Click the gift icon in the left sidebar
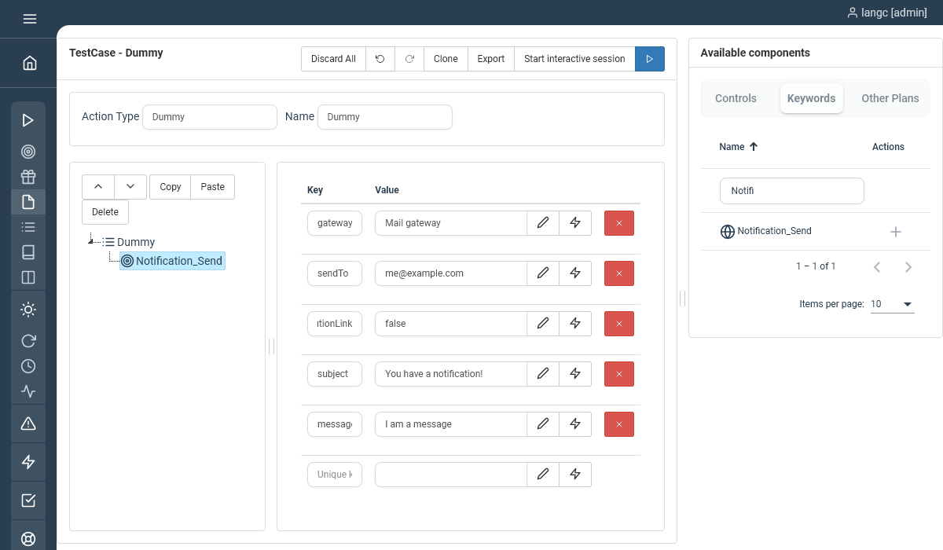943x550 pixels. [x=28, y=177]
